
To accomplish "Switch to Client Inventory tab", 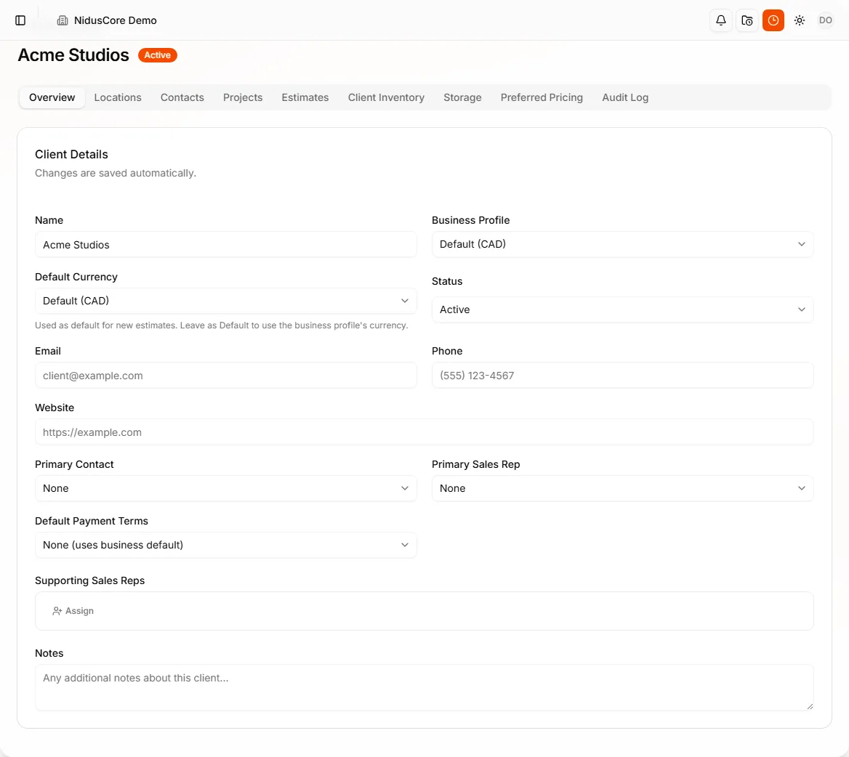I will tap(386, 97).
